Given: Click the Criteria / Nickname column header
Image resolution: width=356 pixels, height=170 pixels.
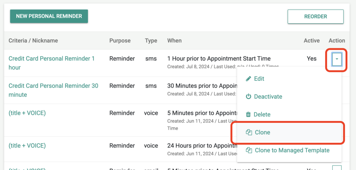Looking at the screenshot, I should [33, 41].
